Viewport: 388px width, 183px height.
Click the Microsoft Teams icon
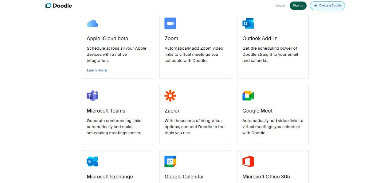(92, 96)
